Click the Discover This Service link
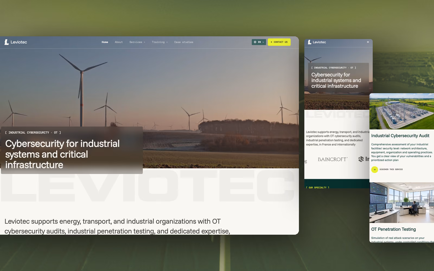The width and height of the screenshot is (434, 271). click(x=391, y=169)
